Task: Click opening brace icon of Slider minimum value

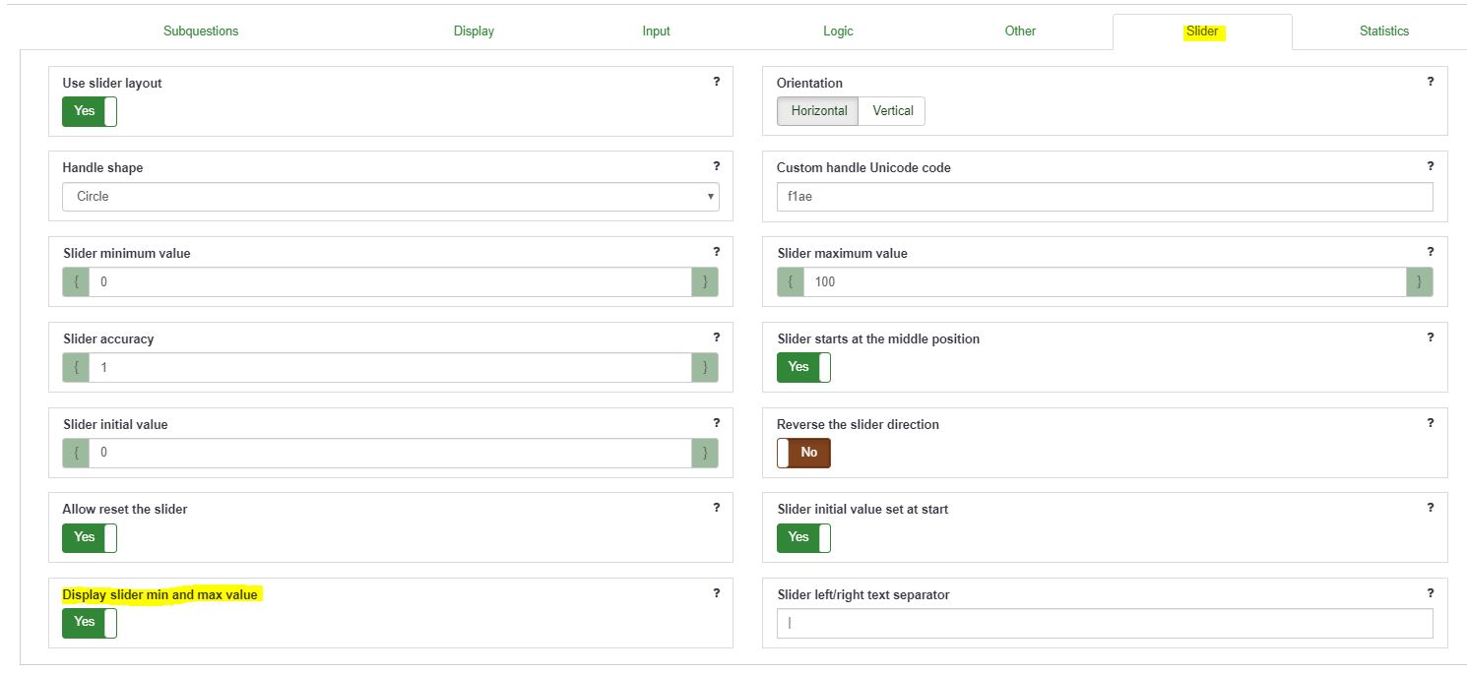Action: (x=77, y=282)
